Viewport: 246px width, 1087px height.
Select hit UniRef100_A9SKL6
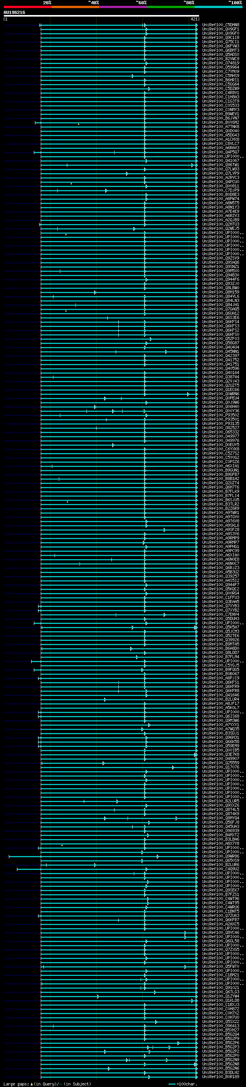(x=221, y=525)
